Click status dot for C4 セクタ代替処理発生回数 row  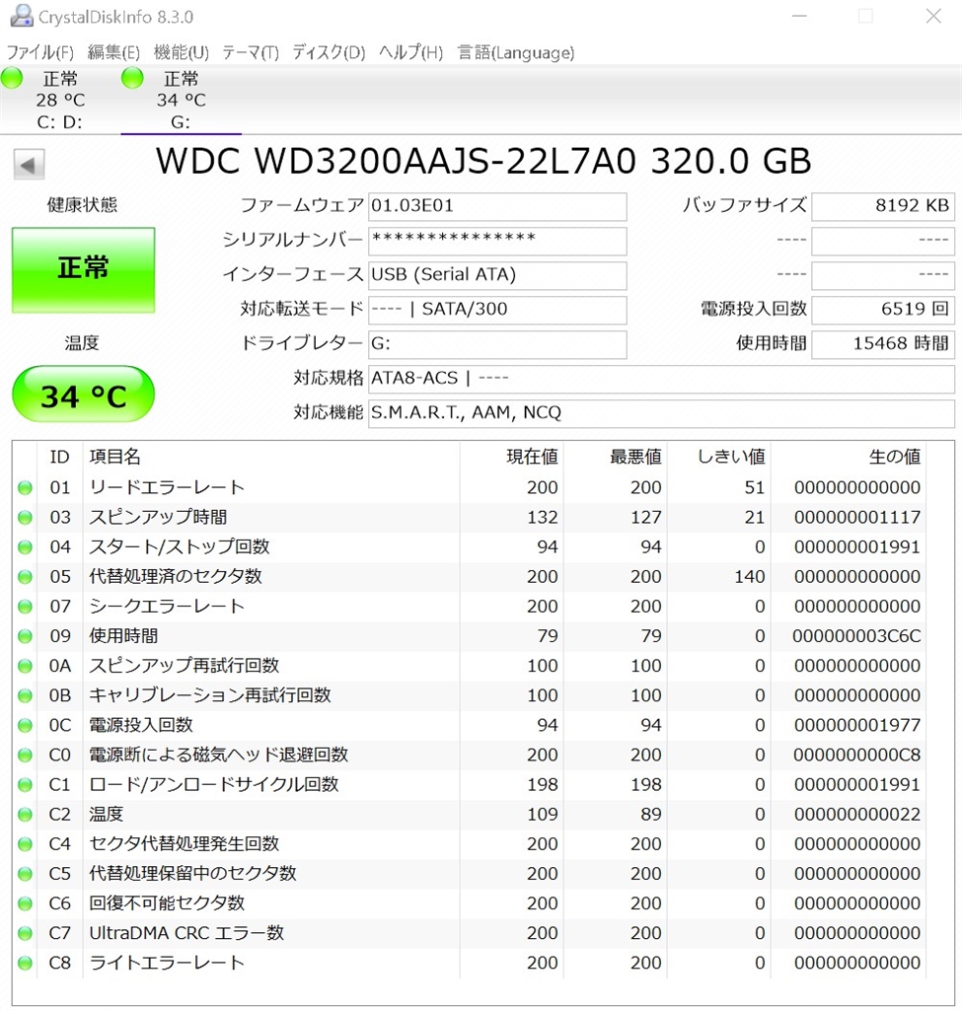[25, 844]
